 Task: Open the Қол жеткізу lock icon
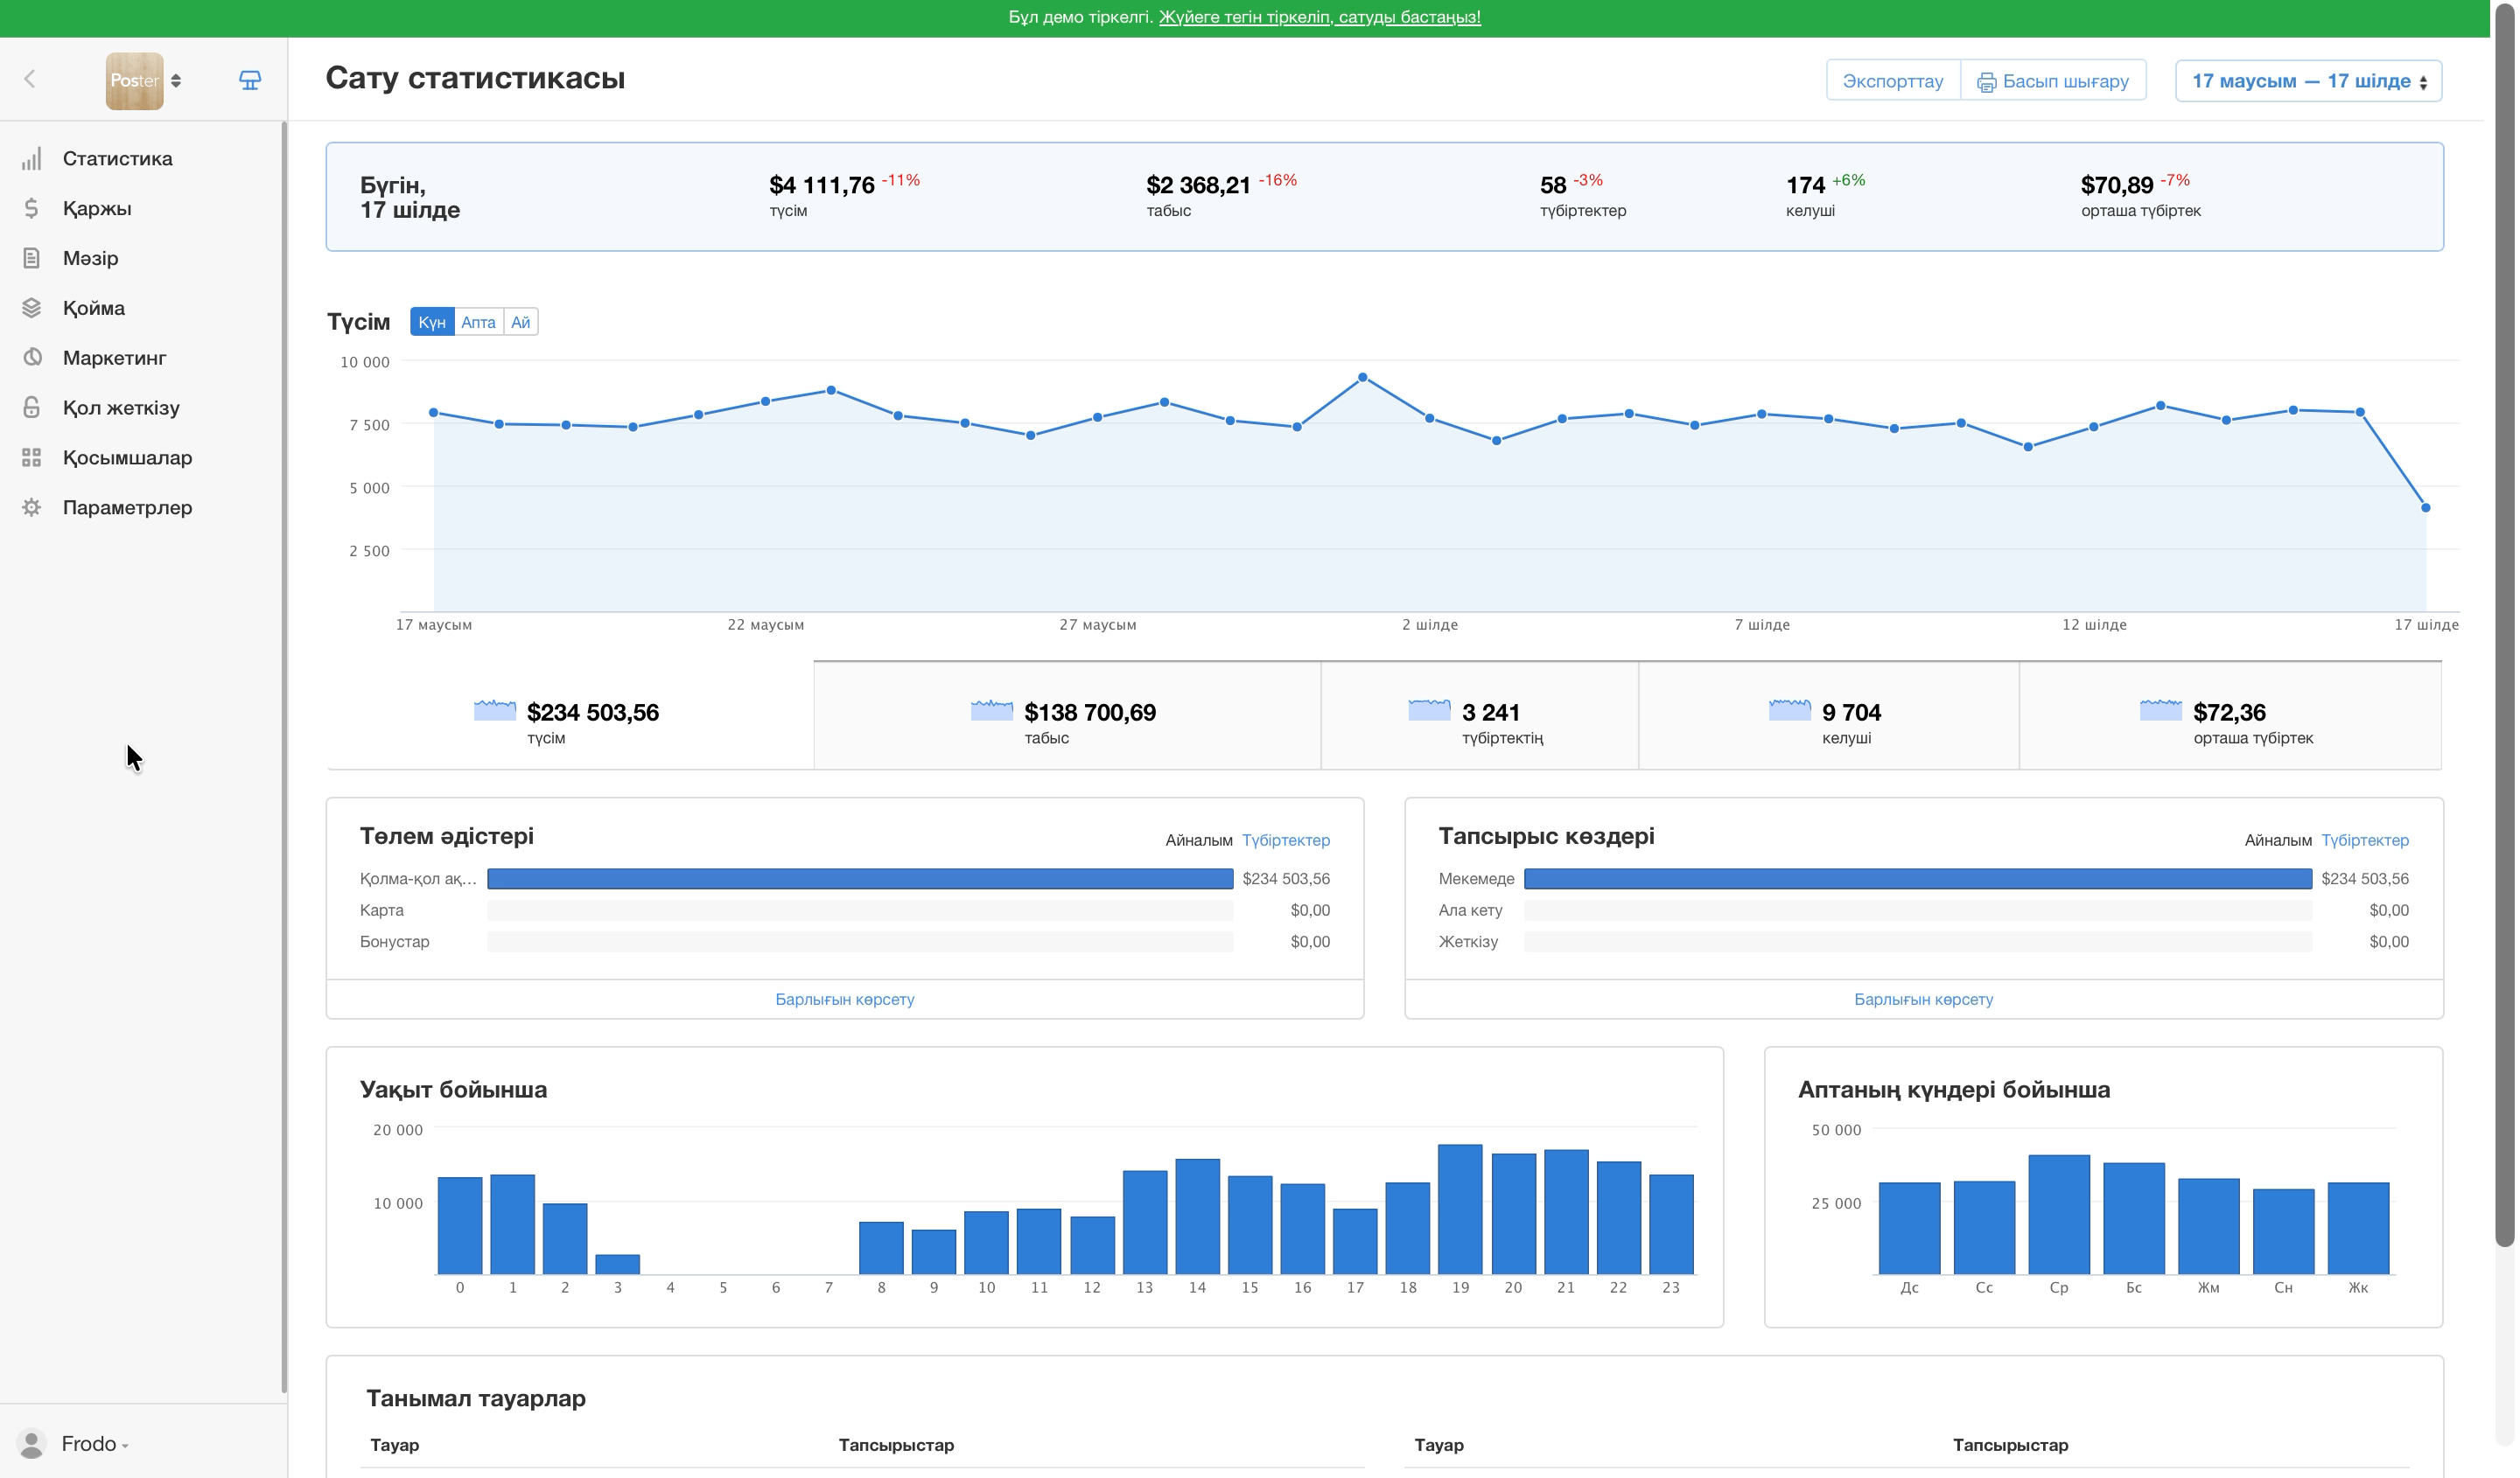coord(32,408)
